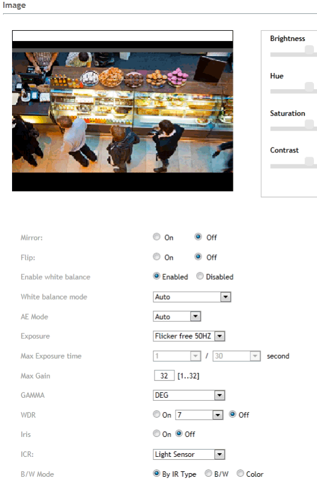This screenshot has height=484, width=317.
Task: Click the Image section heading
Action: [14, 5]
